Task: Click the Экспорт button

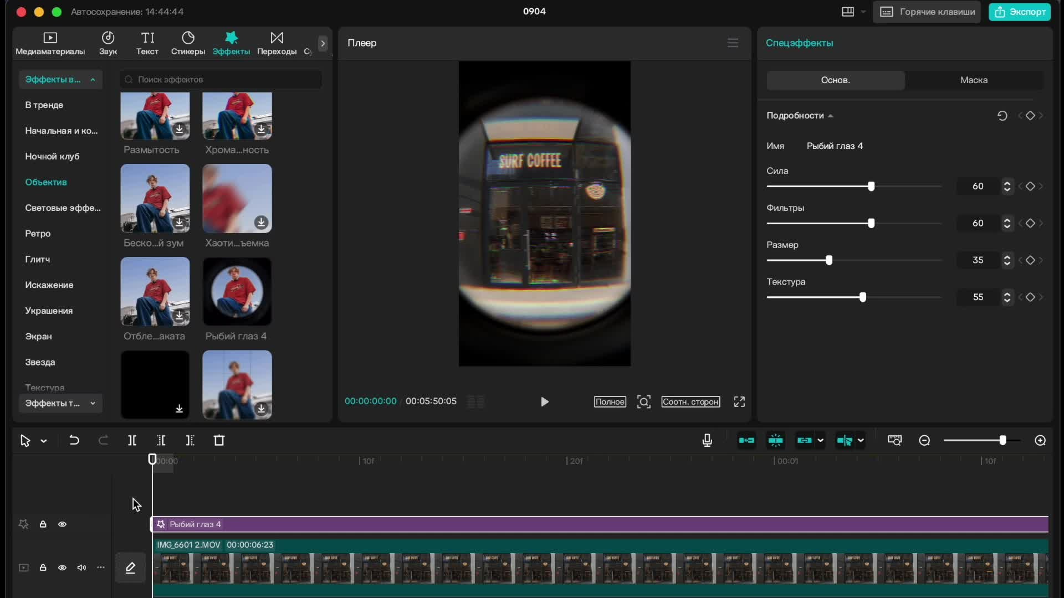Action: [1020, 12]
